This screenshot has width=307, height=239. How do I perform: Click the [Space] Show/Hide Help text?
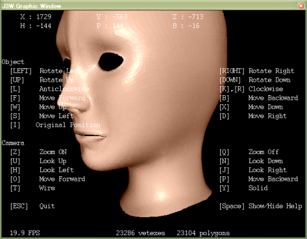click(261, 206)
